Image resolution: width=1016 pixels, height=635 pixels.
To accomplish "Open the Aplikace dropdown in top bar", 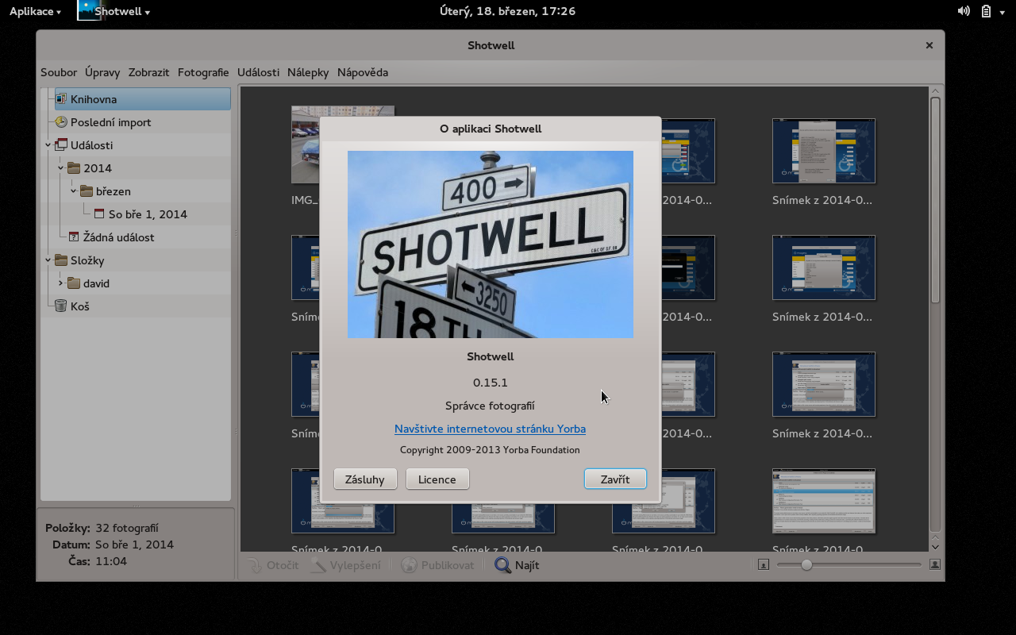I will (x=35, y=11).
